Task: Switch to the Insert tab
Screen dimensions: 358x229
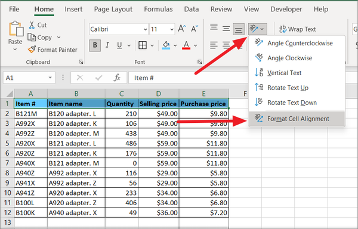Action: [x=73, y=9]
